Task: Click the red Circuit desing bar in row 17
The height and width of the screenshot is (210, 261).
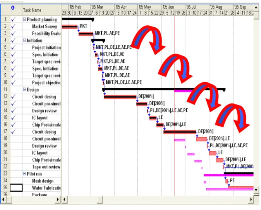Action: tap(180, 132)
